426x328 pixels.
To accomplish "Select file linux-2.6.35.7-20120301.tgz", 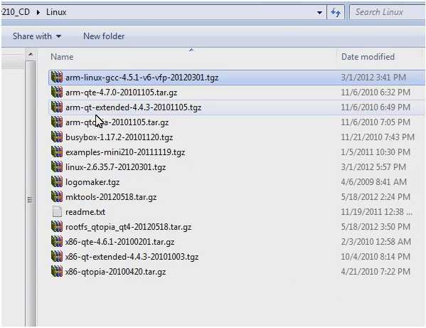I will tap(115, 167).
